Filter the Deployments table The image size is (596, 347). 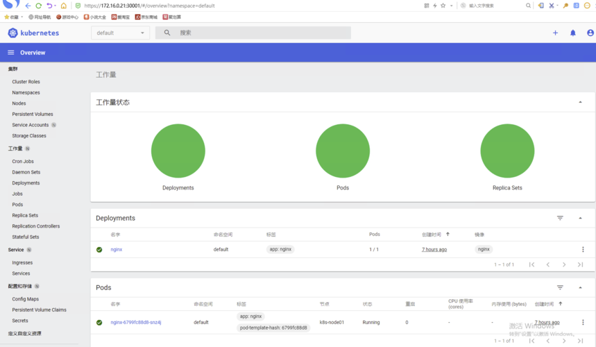point(560,218)
